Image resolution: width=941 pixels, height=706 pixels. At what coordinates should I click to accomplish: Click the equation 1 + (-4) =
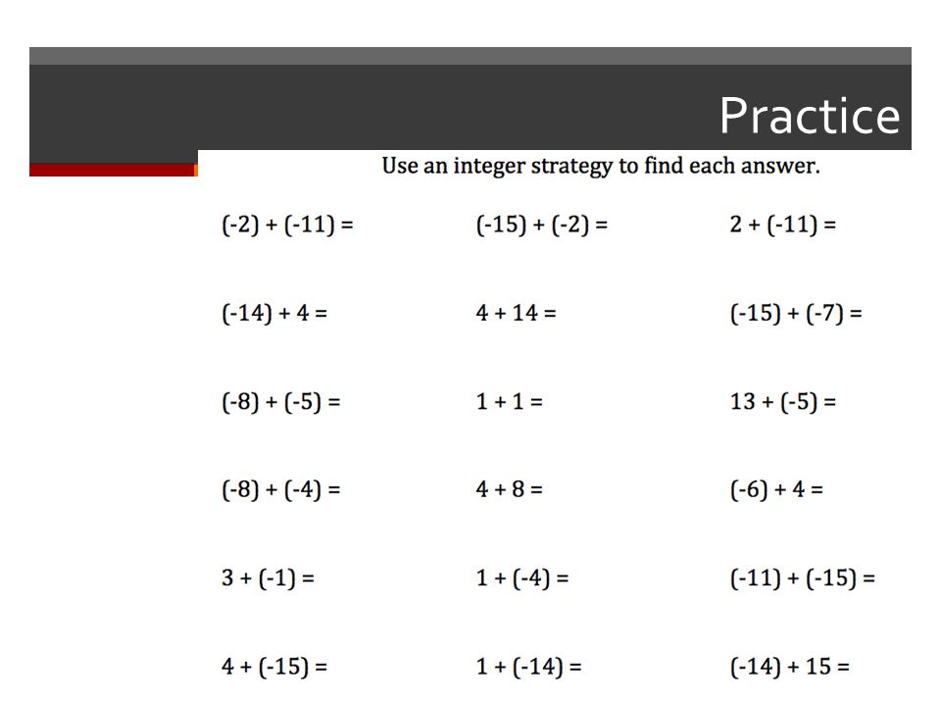point(522,578)
